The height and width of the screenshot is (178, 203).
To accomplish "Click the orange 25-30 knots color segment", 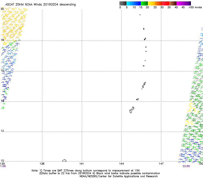I will tap(159, 3).
